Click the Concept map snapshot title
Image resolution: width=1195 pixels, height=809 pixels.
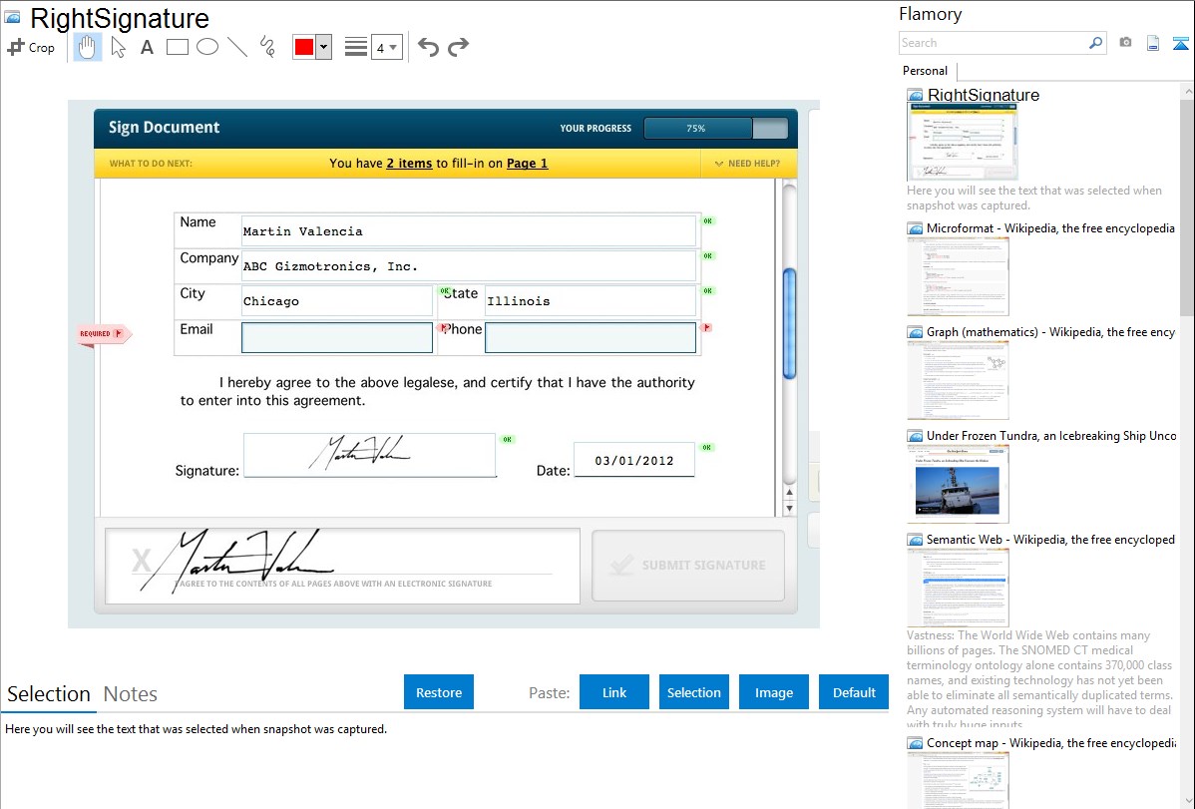tap(1051, 742)
